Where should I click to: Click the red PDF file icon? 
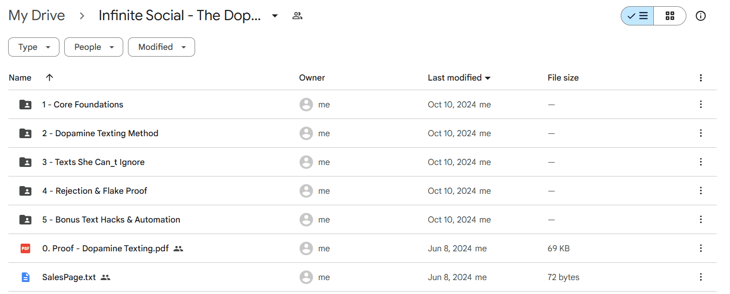click(25, 248)
